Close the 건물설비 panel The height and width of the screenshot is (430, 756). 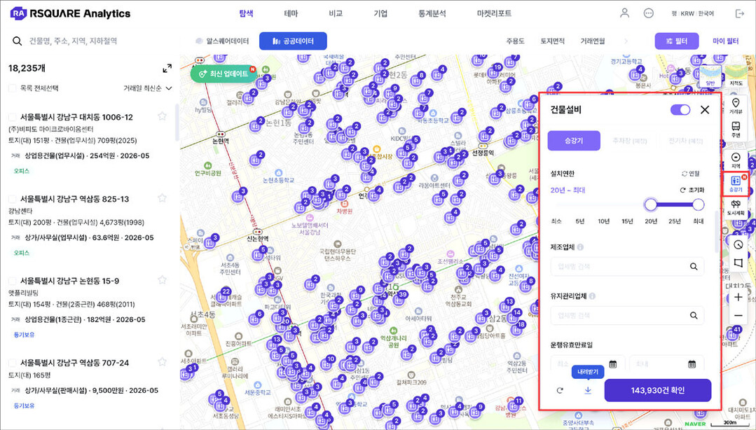(705, 109)
